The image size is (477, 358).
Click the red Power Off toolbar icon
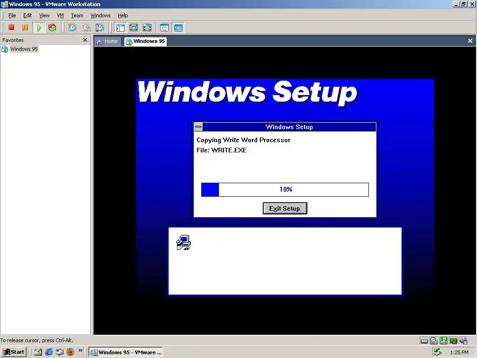[11, 28]
